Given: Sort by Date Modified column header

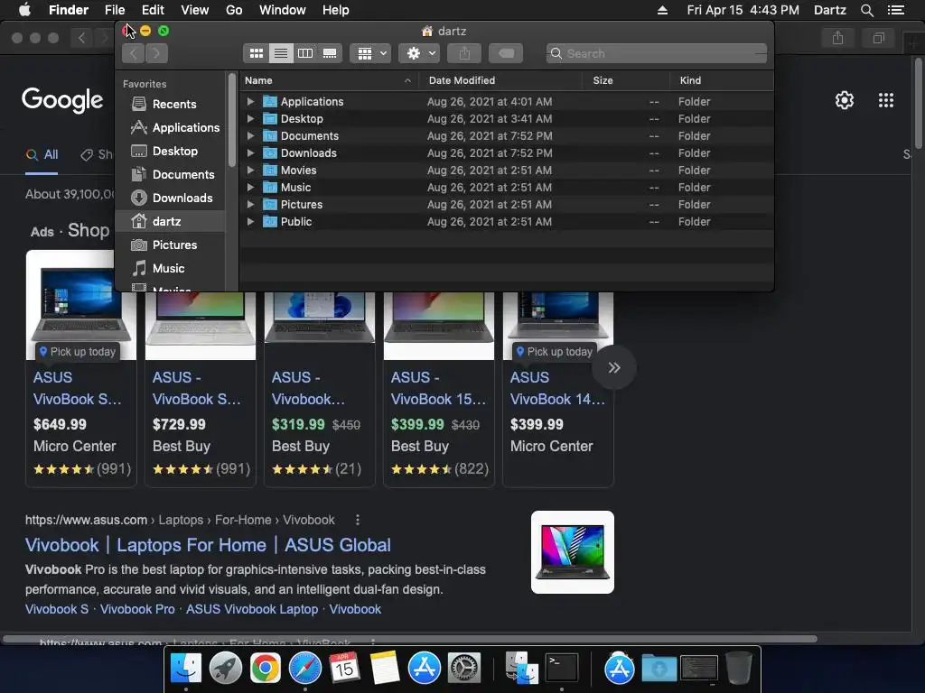Looking at the screenshot, I should coord(500,80).
